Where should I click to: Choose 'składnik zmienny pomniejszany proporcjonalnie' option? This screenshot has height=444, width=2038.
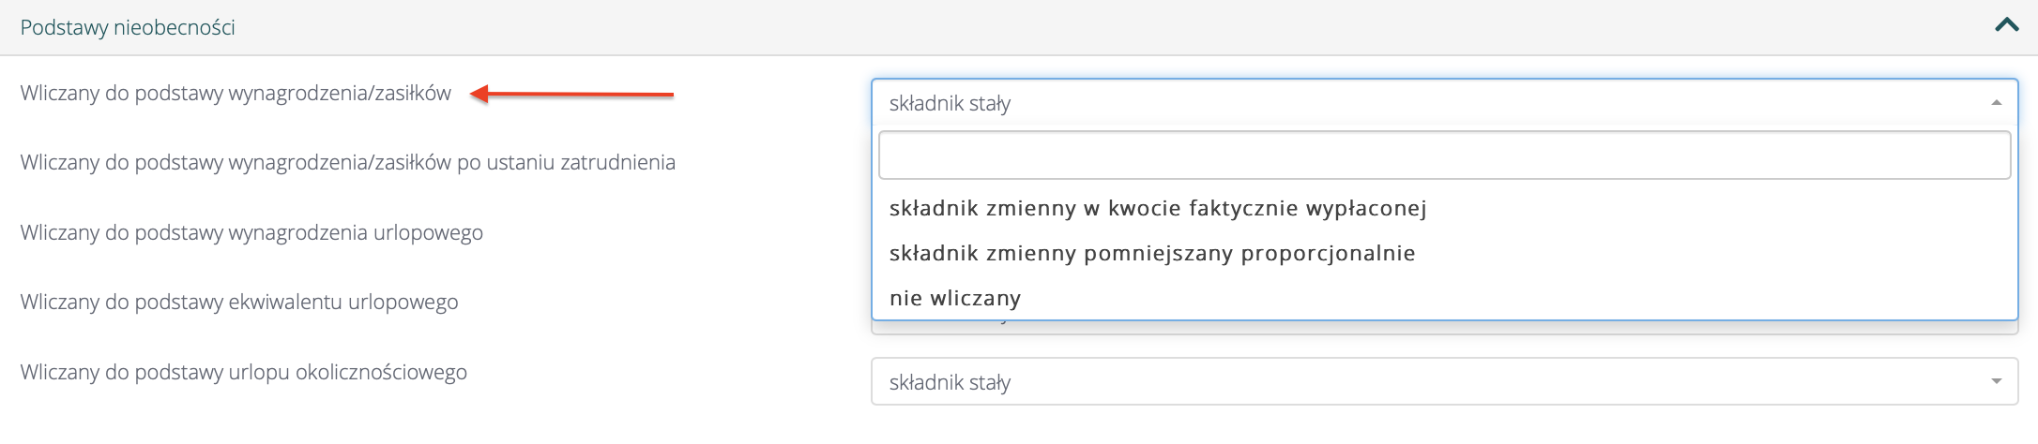(1151, 253)
